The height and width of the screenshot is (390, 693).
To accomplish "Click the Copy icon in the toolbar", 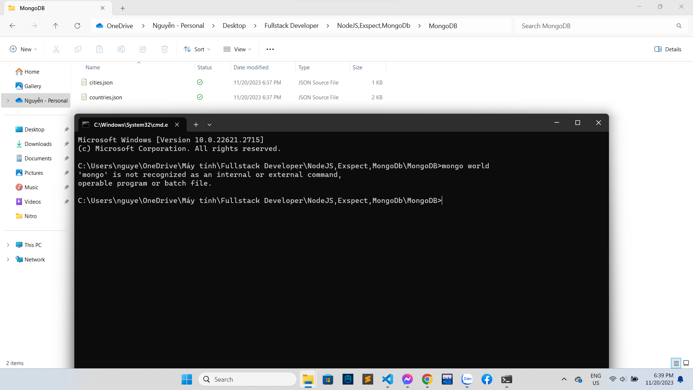I will click(x=78, y=49).
